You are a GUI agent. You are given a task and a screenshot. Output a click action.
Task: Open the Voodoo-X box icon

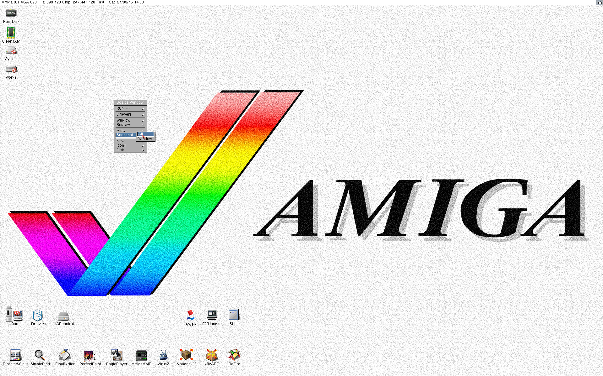186,355
